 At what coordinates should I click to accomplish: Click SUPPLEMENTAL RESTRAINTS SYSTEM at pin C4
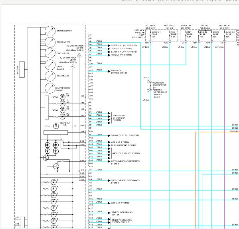click(125, 182)
